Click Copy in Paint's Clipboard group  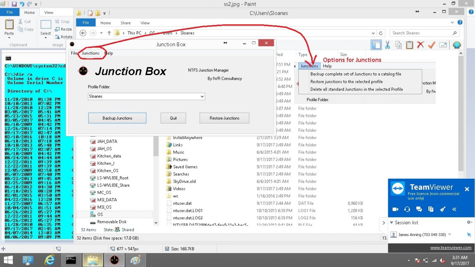[26, 29]
